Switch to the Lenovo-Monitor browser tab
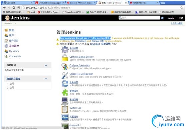 [81, 3]
